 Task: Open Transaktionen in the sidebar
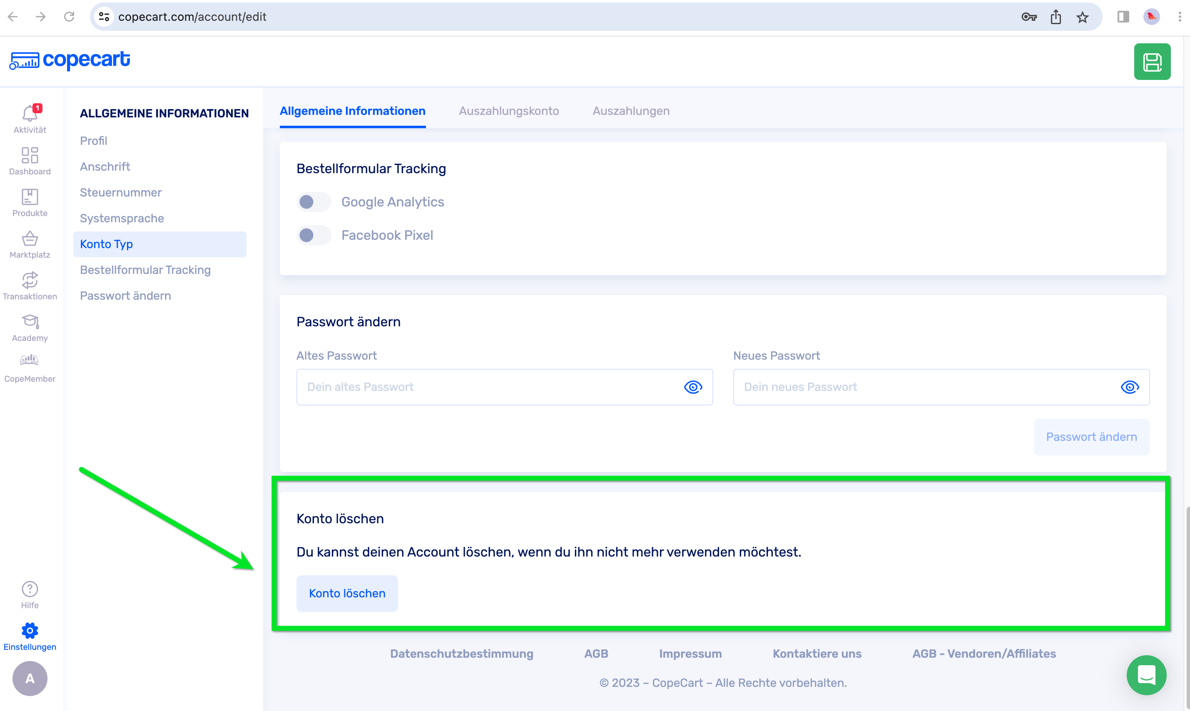[x=30, y=280]
